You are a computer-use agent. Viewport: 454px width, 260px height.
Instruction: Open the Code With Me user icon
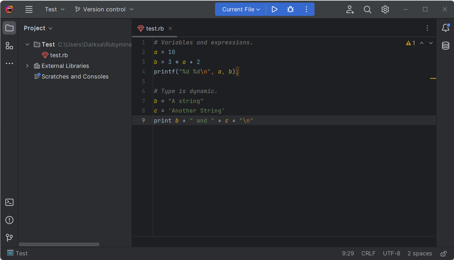tap(350, 10)
